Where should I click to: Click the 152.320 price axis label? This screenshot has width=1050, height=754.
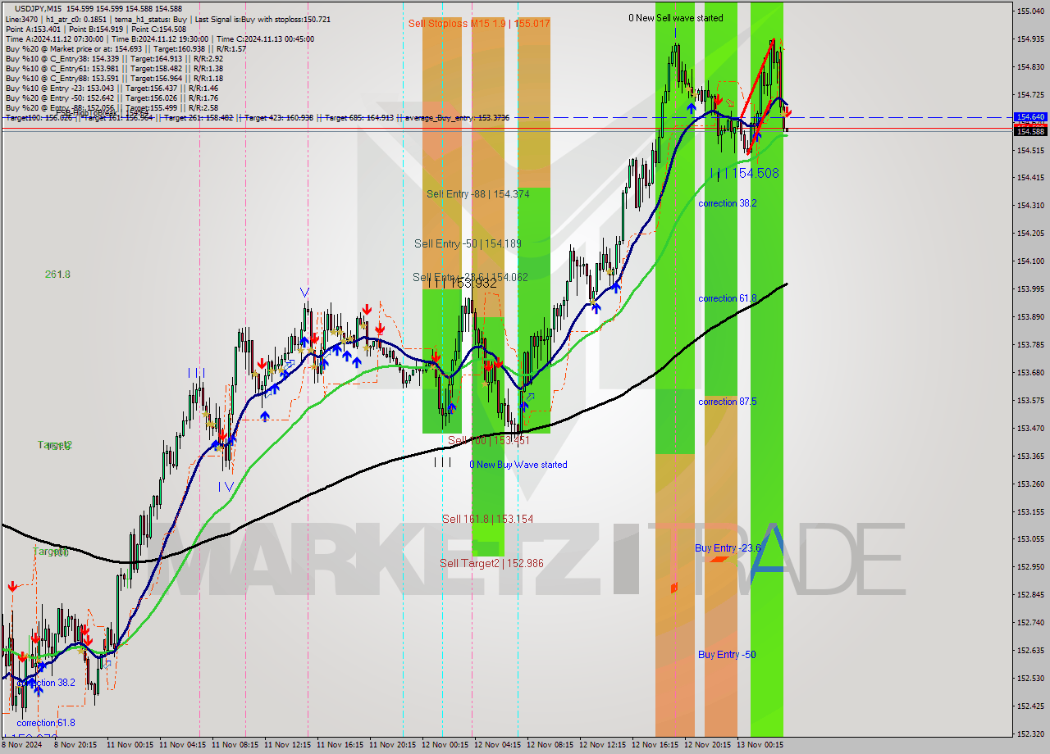(x=1030, y=734)
